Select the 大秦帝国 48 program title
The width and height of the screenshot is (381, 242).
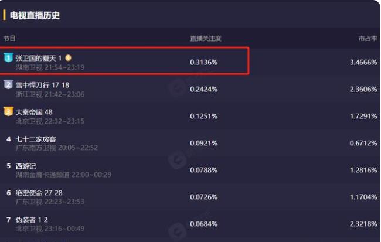(34, 112)
